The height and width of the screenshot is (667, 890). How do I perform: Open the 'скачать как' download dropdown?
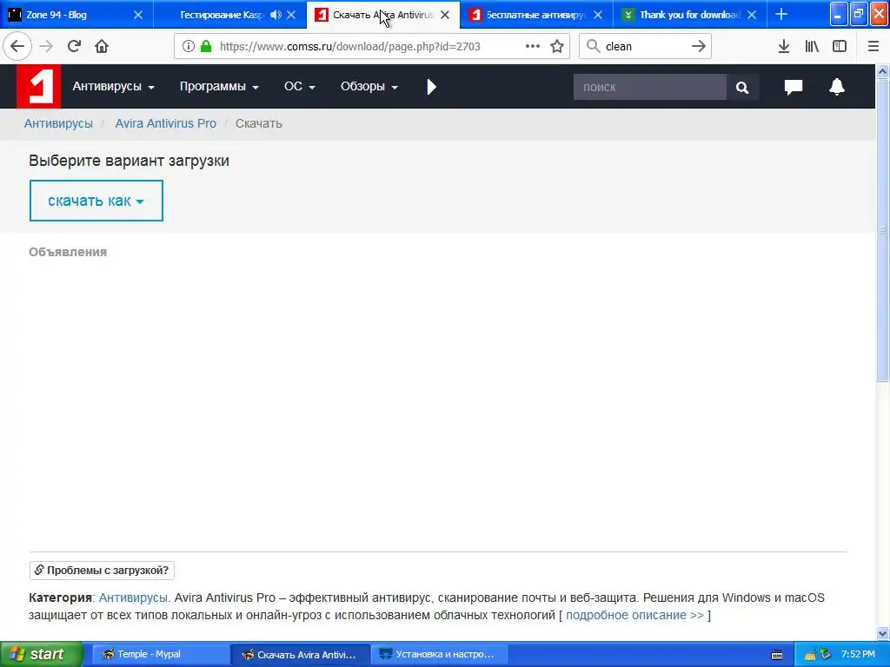pyautogui.click(x=96, y=201)
